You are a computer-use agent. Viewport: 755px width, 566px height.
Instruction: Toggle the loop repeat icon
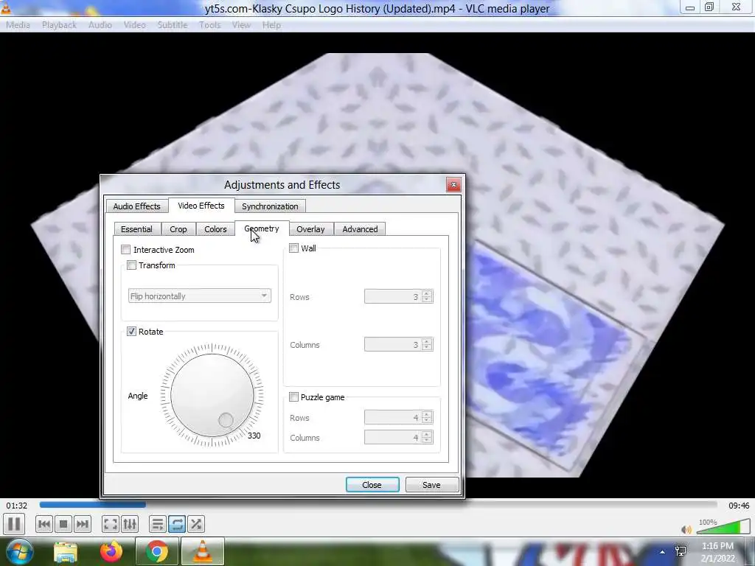coord(177,524)
